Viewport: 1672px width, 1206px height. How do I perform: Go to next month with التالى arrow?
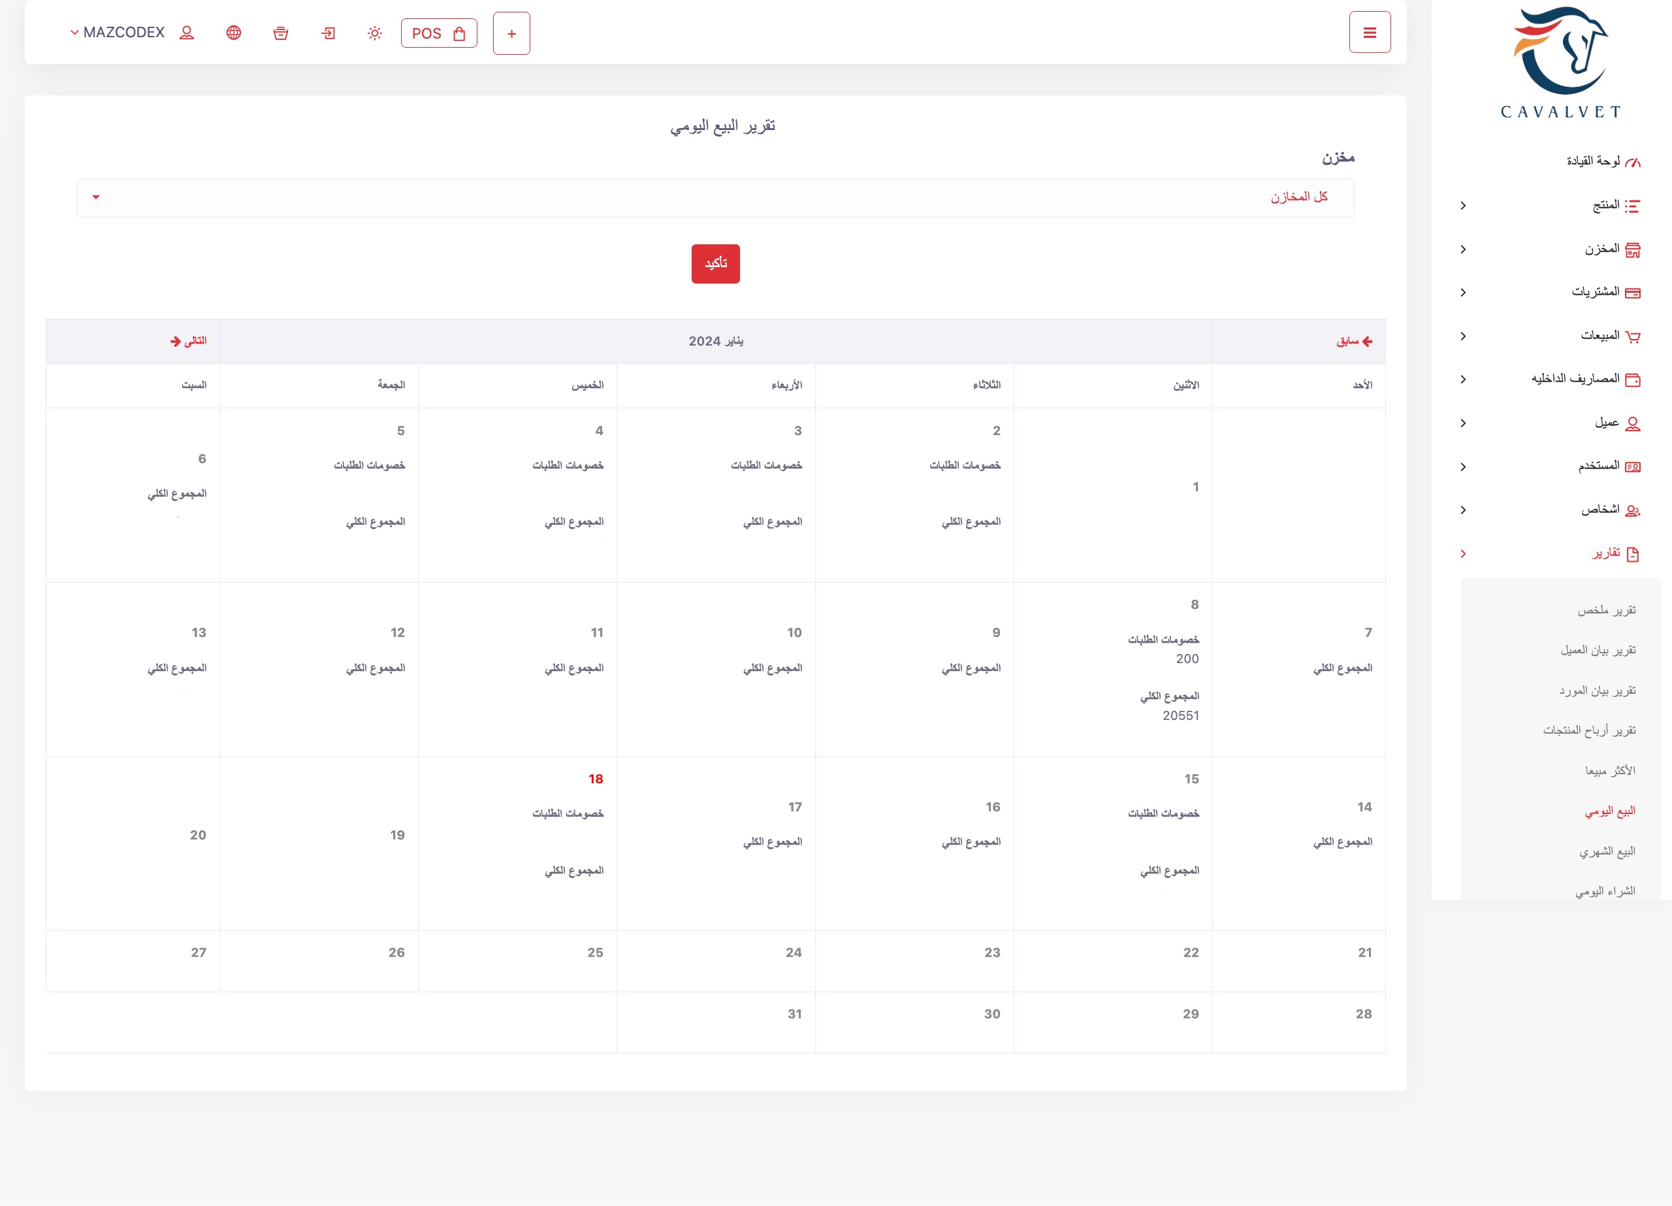(188, 342)
